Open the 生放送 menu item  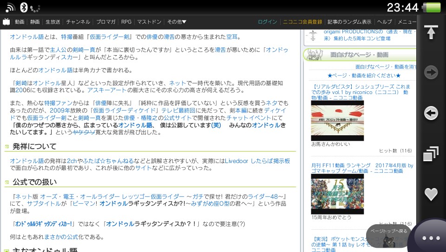(x=53, y=22)
